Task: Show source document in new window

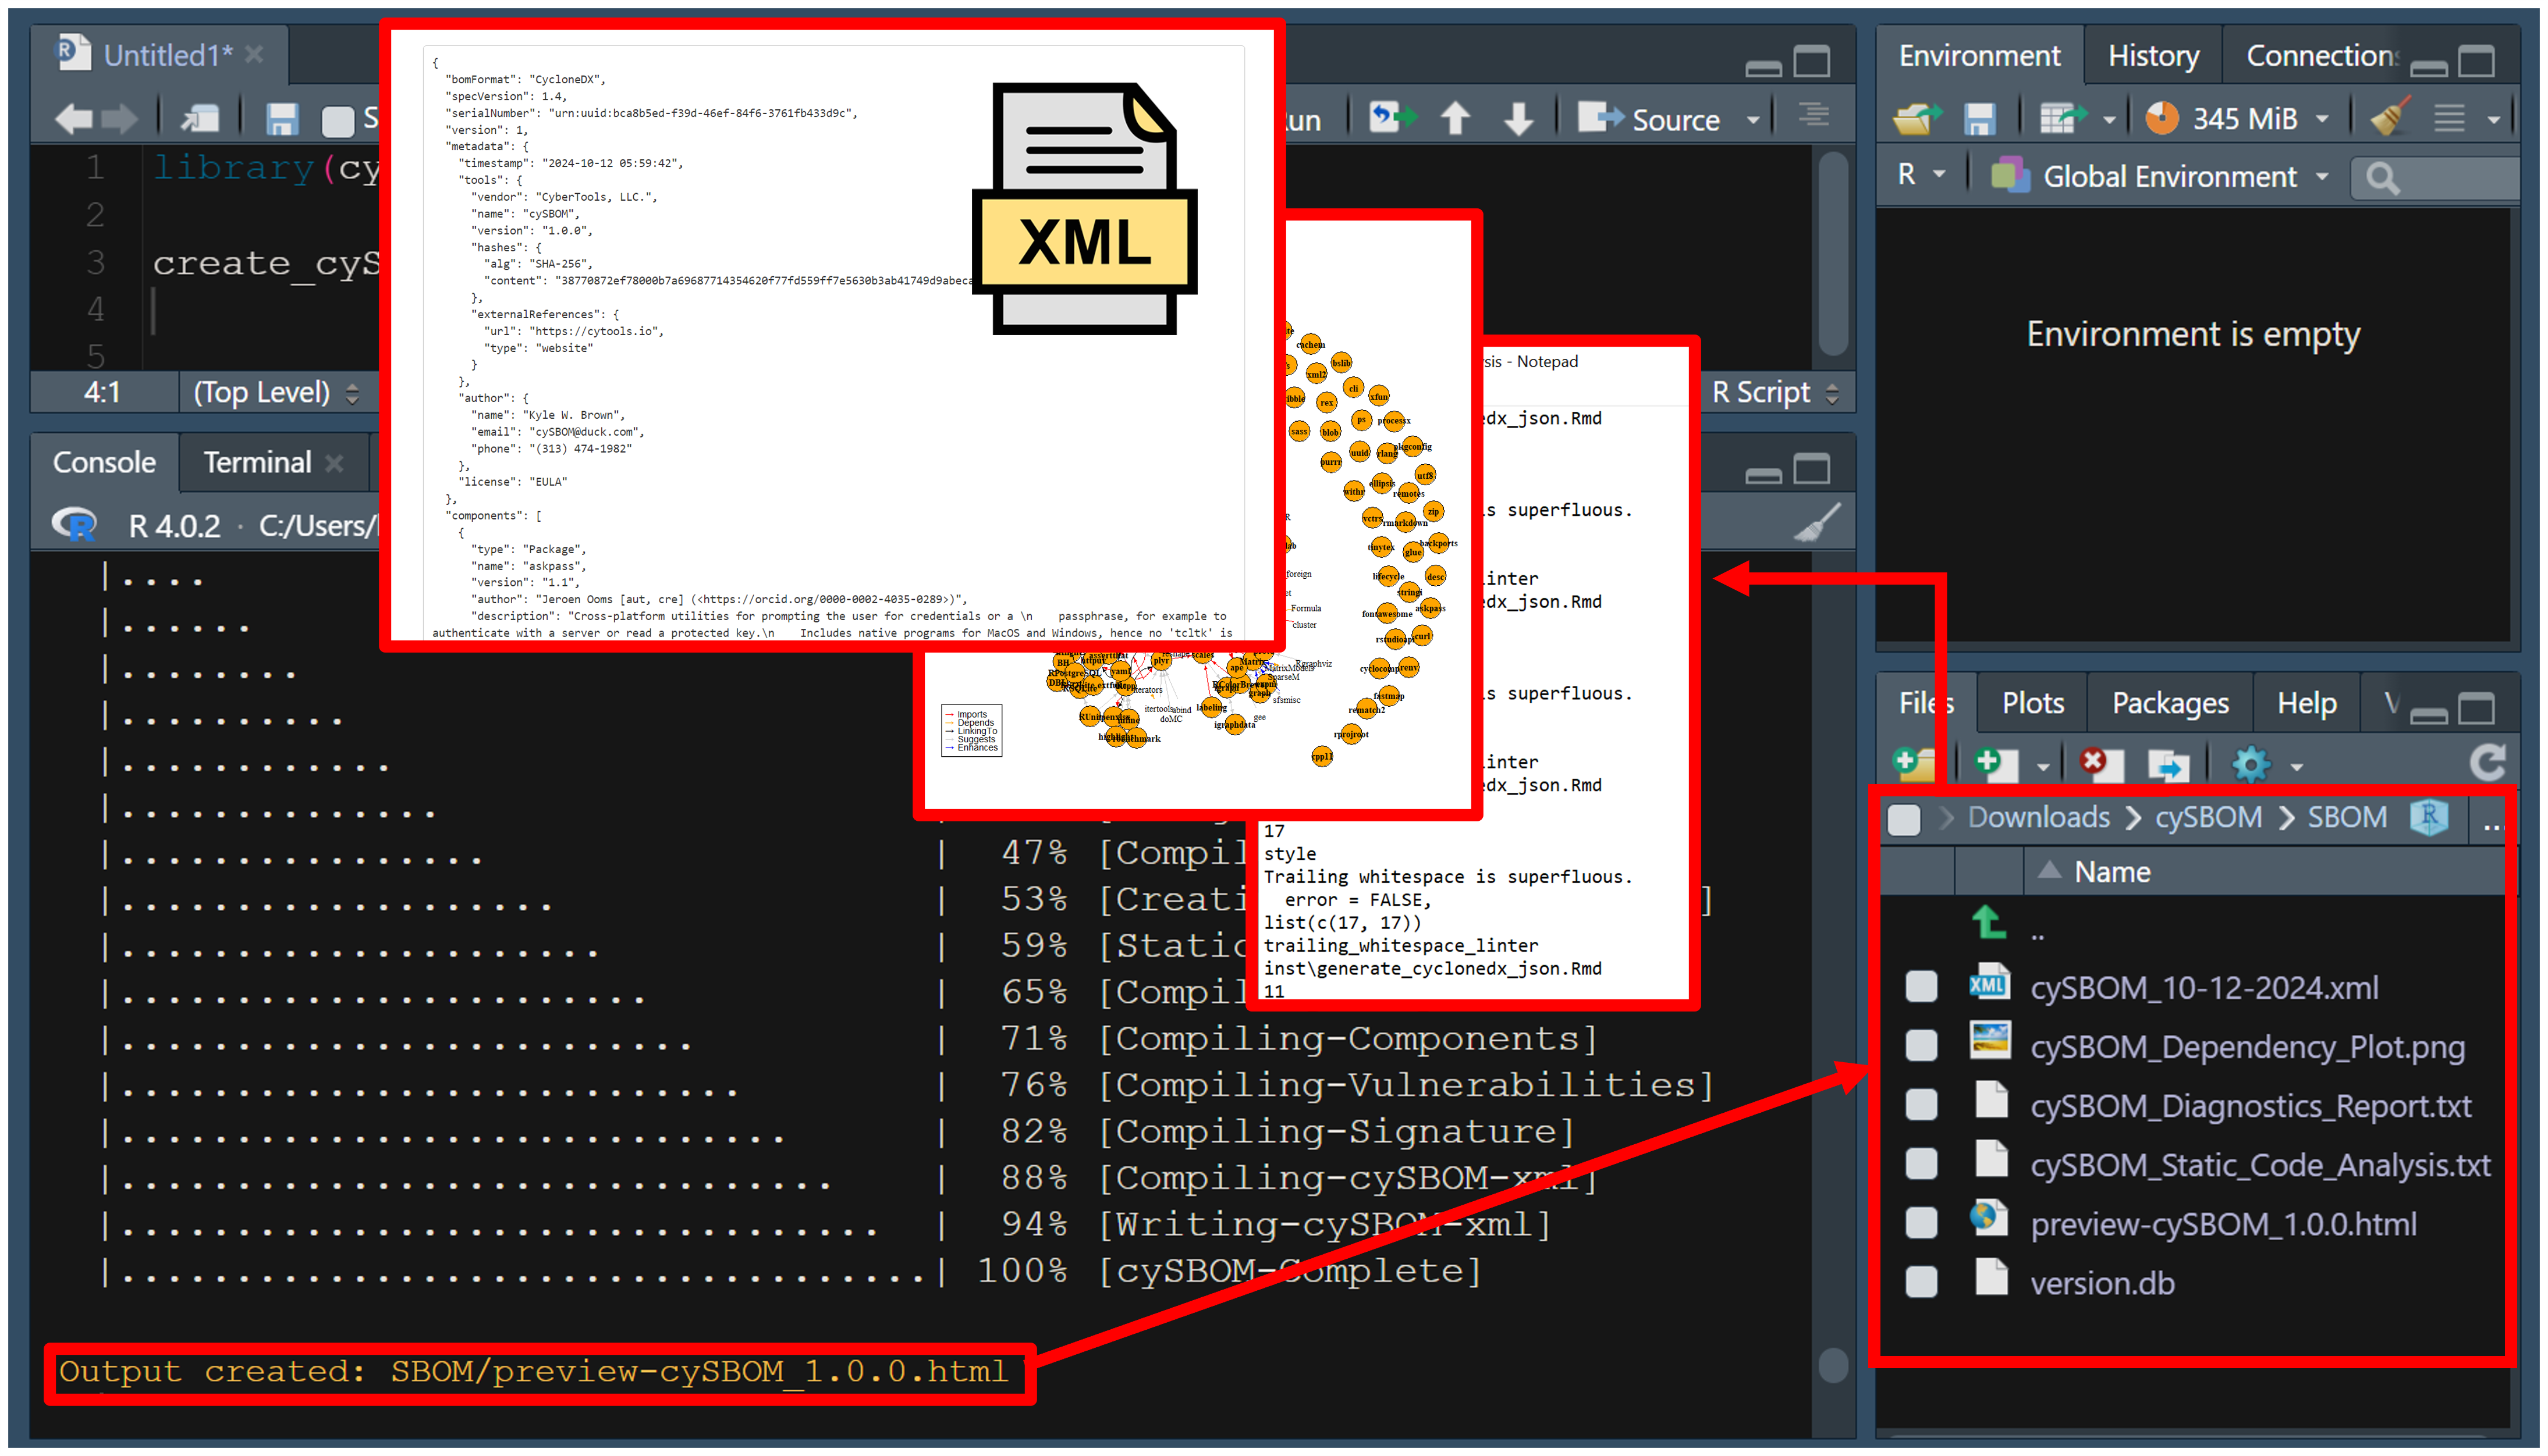Action: tap(200, 119)
